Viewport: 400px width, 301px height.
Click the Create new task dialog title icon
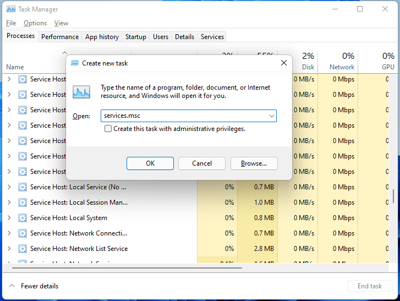[74, 63]
